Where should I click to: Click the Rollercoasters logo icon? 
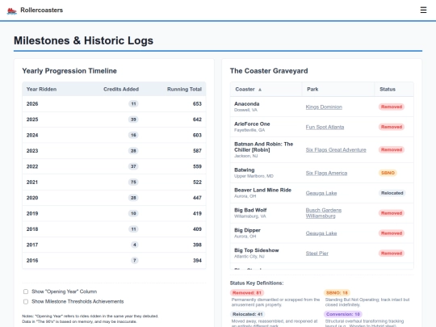[x=11, y=10]
